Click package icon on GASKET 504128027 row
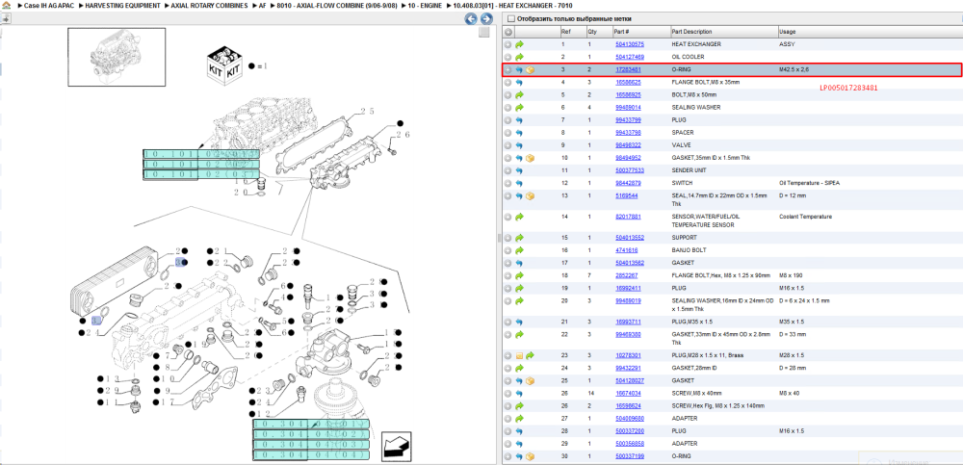 pos(530,381)
